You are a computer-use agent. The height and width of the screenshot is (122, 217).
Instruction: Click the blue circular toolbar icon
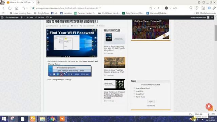209,8
